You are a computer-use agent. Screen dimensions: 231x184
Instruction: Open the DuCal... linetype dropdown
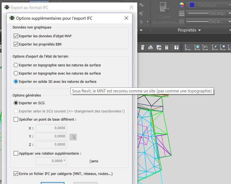coord(229,21)
